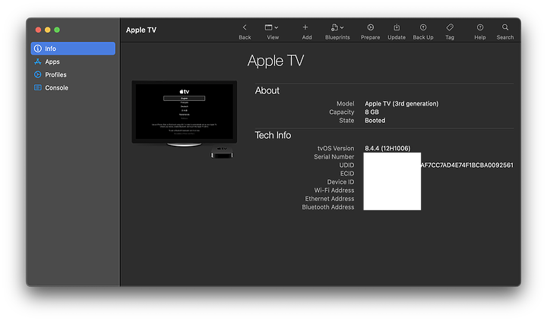Open Profiles in the sidebar

coord(73,74)
